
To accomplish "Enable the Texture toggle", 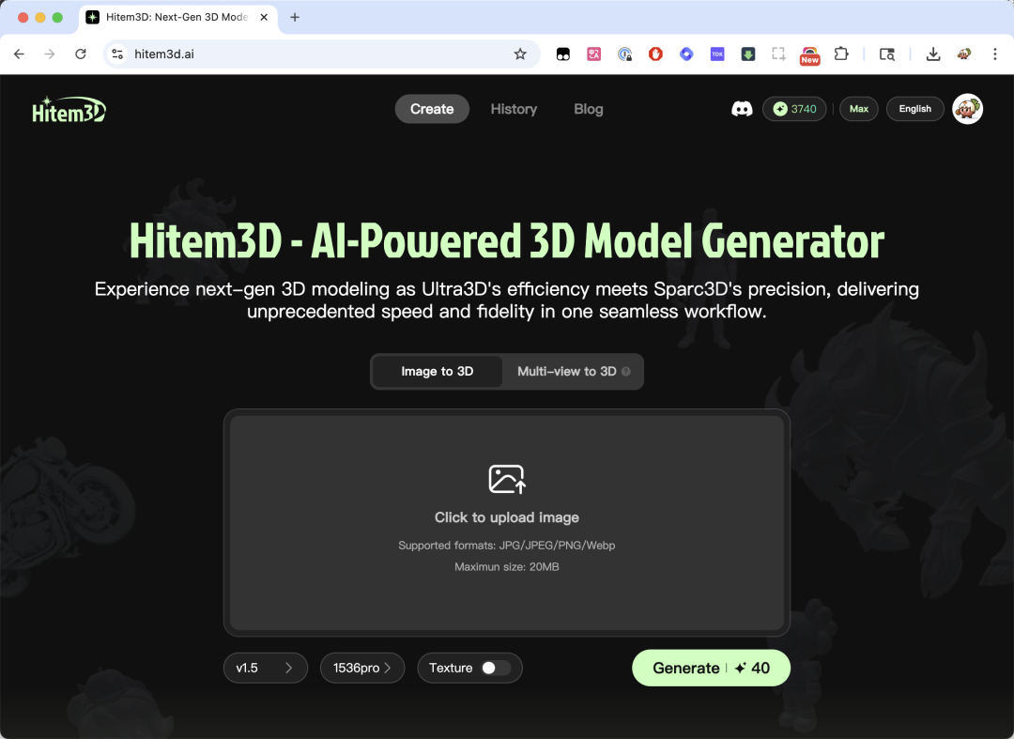I will (496, 668).
